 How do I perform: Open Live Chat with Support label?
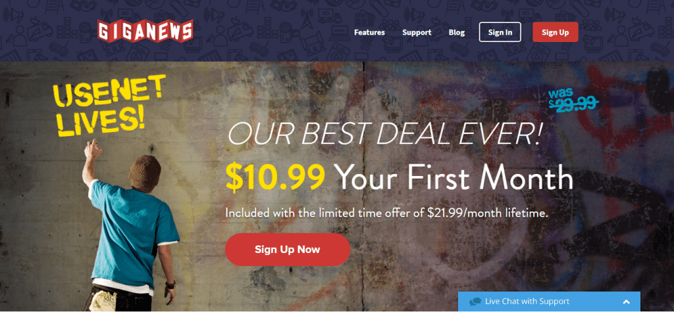coord(527,302)
